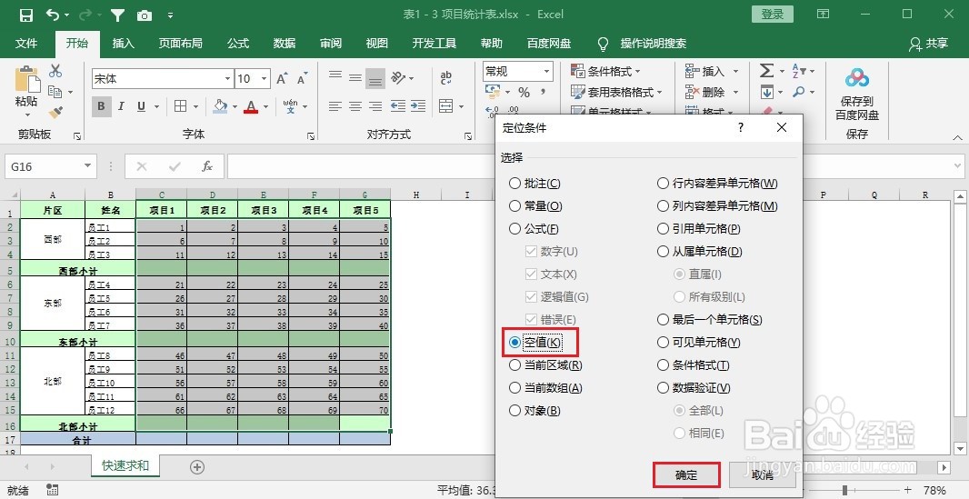Screen dimensions: 969x499
Task: Click the Insert Function fx icon
Action: point(207,166)
